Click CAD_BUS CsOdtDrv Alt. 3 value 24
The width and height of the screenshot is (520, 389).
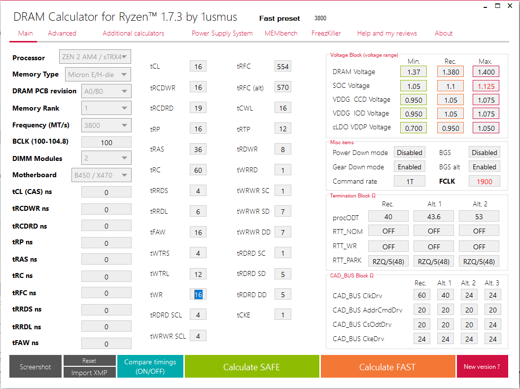(x=493, y=324)
